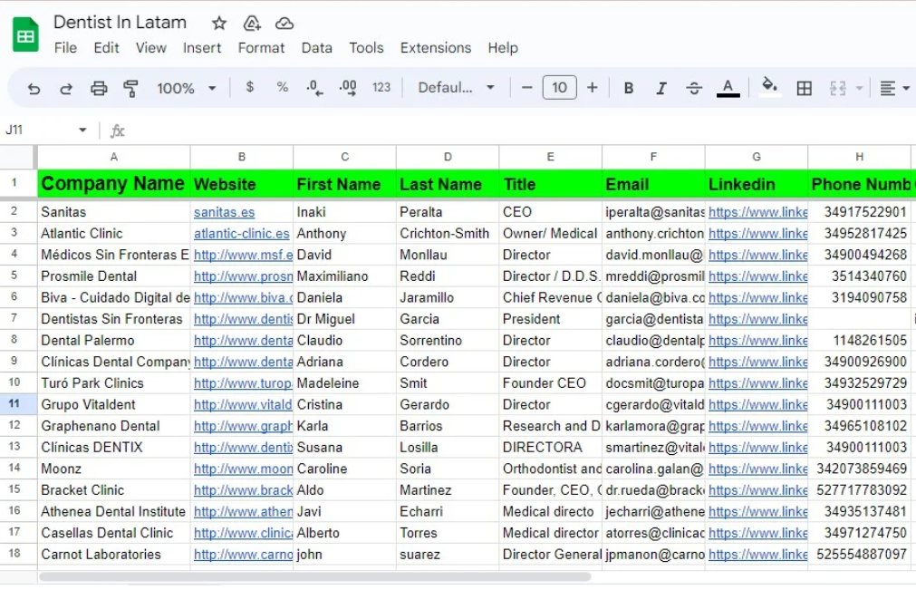Click the cloud save status icon
This screenshot has height=590, width=916.
(x=284, y=24)
